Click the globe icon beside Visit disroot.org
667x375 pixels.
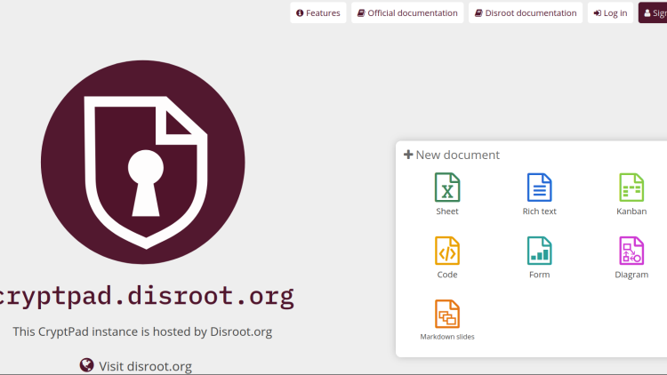pos(86,365)
